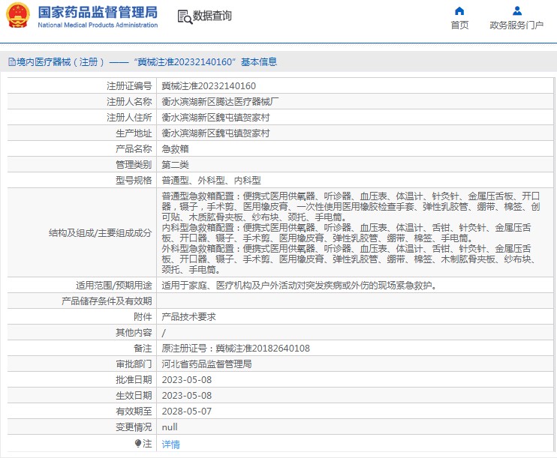Open the 数据查询 page label
The height and width of the screenshot is (458, 557).
(x=212, y=16)
